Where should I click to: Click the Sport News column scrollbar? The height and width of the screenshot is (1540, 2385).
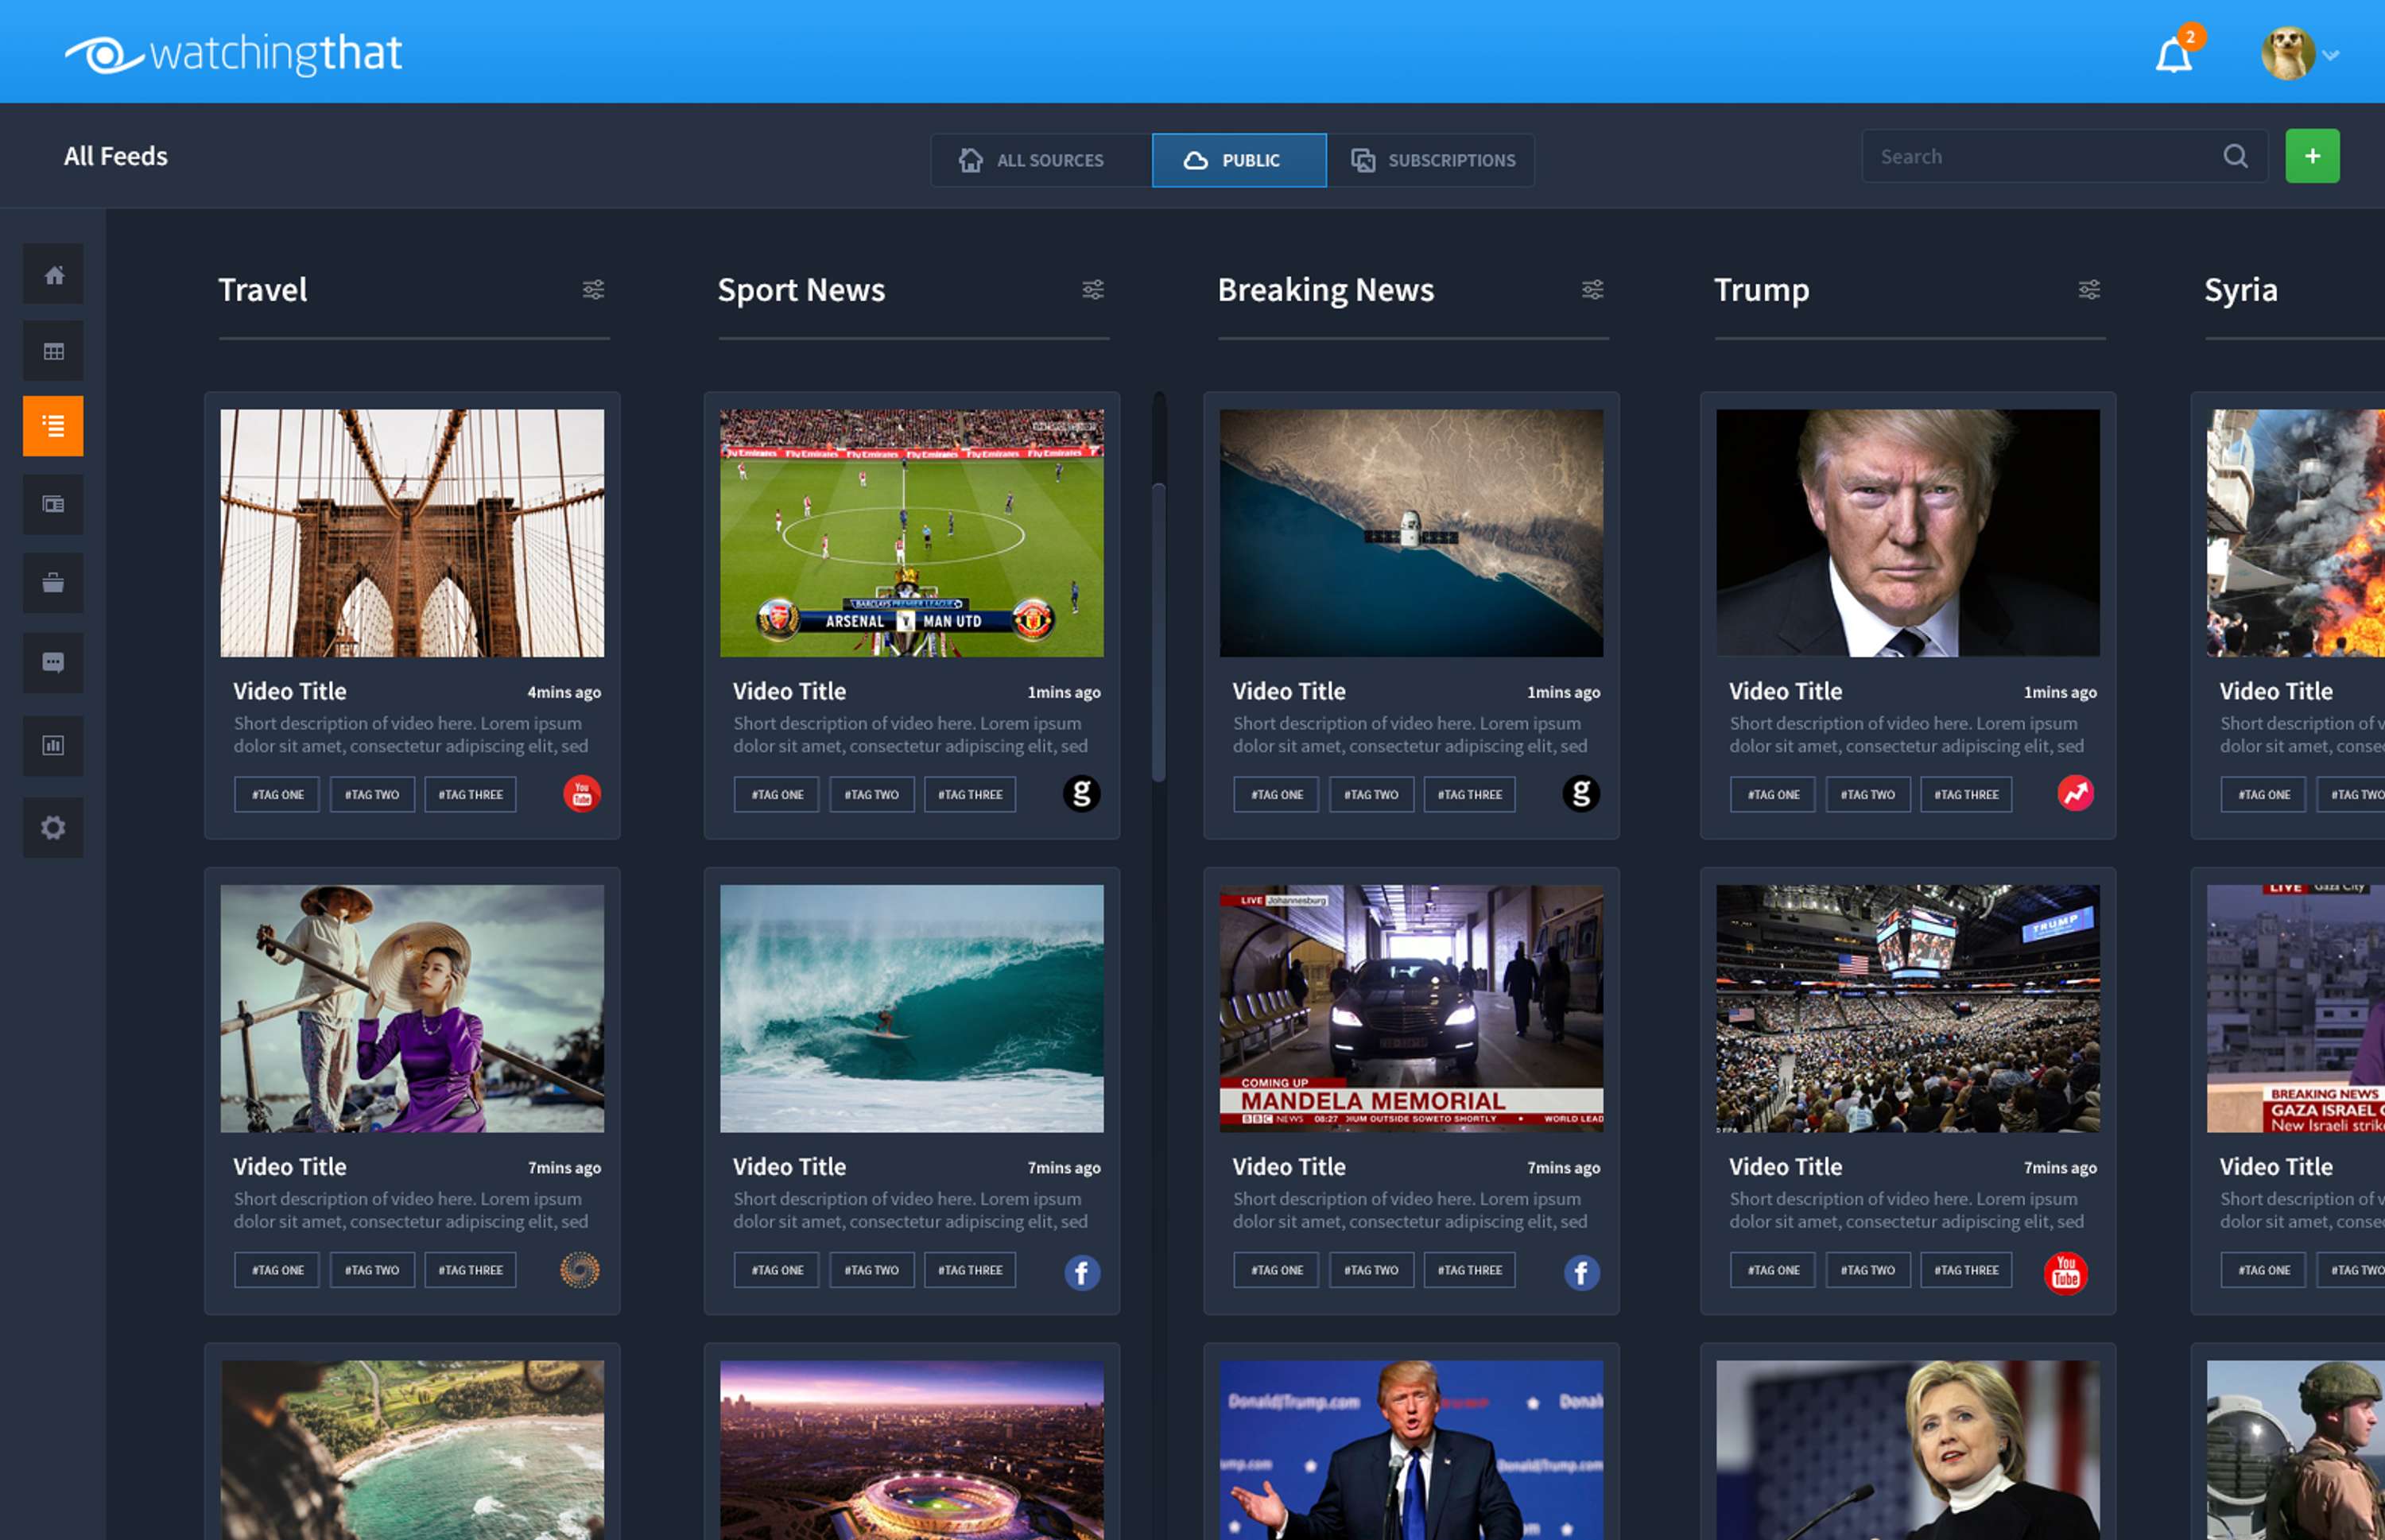1159,632
